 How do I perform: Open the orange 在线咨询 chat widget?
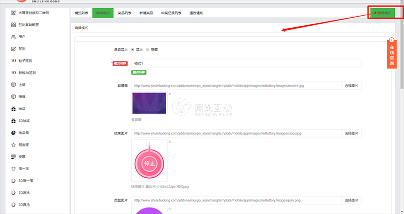tap(392, 53)
